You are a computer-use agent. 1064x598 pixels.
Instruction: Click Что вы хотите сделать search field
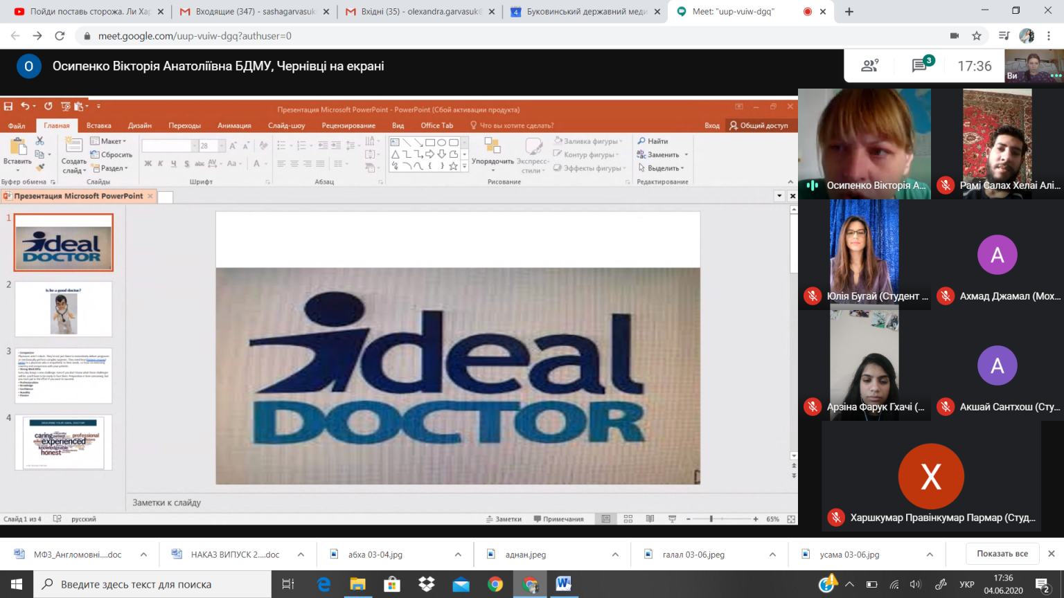click(x=512, y=126)
